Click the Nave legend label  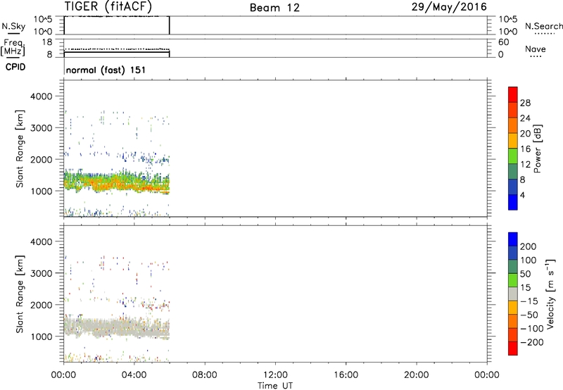(x=536, y=49)
